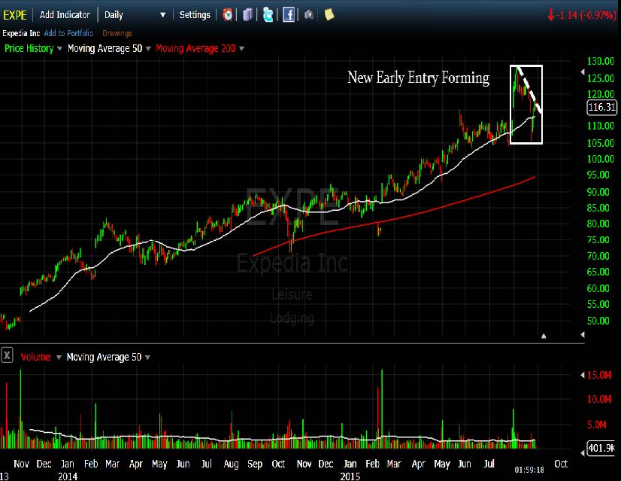The height and width of the screenshot is (481, 621).
Task: Open the yellow sticky note icon
Action: tap(329, 14)
